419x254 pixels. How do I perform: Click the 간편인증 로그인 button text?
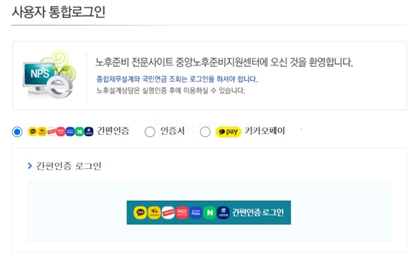[x=258, y=213]
